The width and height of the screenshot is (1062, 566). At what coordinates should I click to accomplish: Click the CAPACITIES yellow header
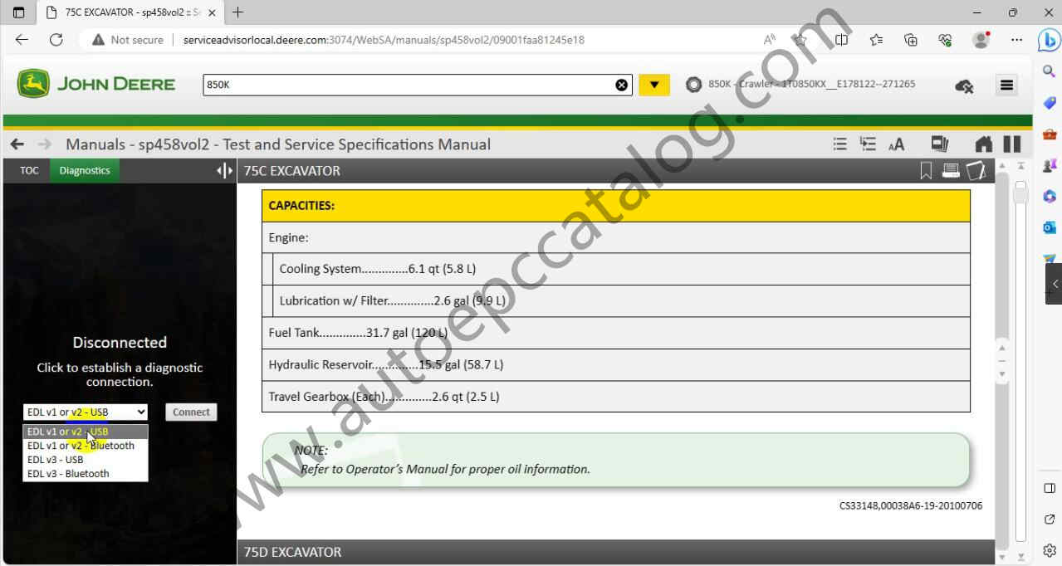(615, 206)
